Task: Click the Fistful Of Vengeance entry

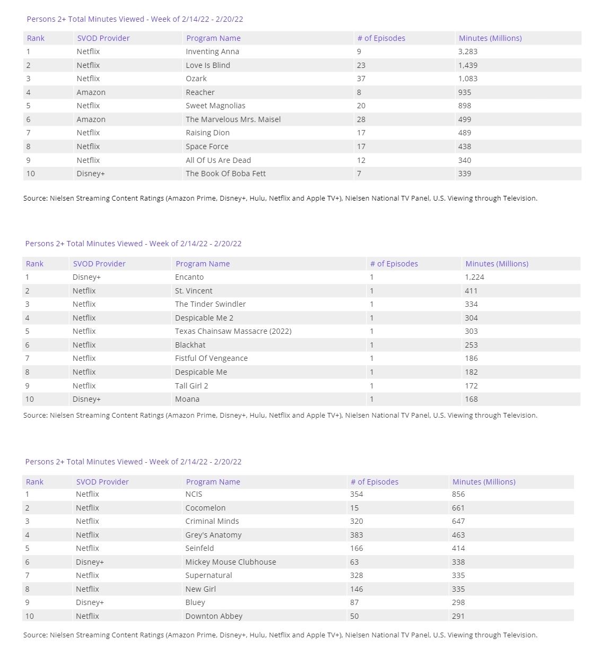Action: [211, 358]
